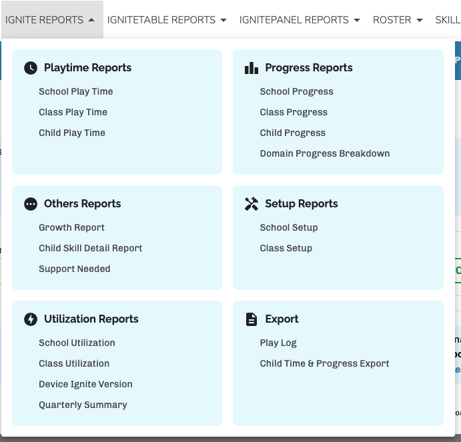Select Child Time & Progress Export
The width and height of the screenshot is (461, 442).
pyautogui.click(x=324, y=364)
